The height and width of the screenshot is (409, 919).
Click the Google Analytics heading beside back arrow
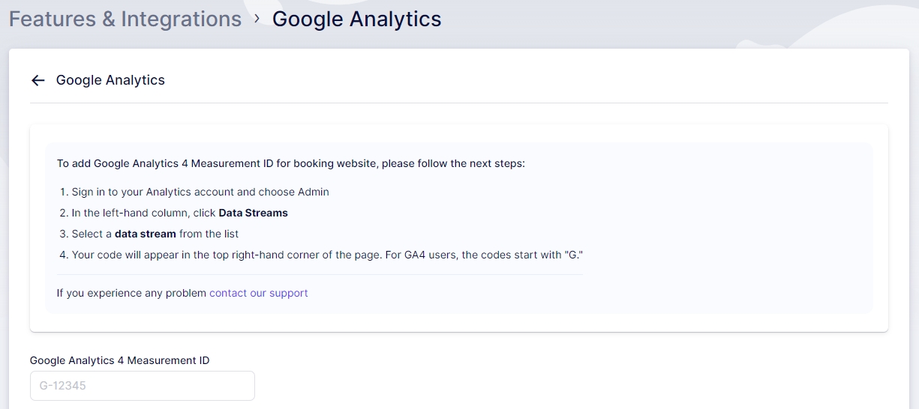[x=110, y=80]
